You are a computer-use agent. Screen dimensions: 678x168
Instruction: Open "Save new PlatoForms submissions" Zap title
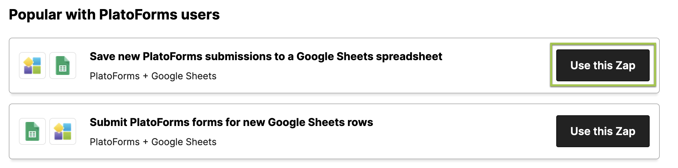tap(265, 56)
